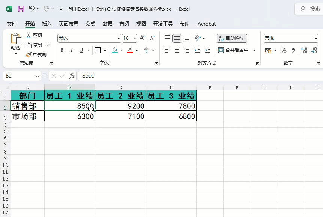Click the Save icon in title bar

pyautogui.click(x=21, y=9)
